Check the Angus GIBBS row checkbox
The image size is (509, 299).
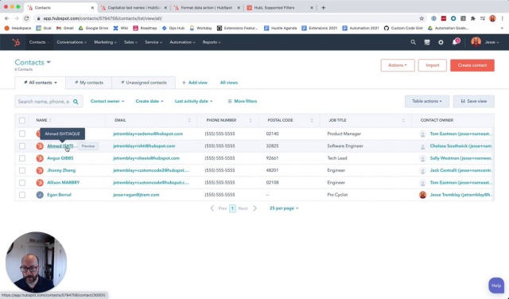point(22,158)
